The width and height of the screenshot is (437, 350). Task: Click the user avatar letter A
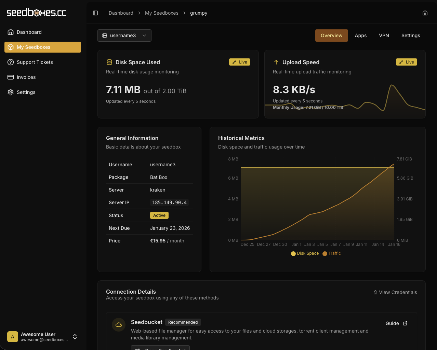pyautogui.click(x=13, y=337)
